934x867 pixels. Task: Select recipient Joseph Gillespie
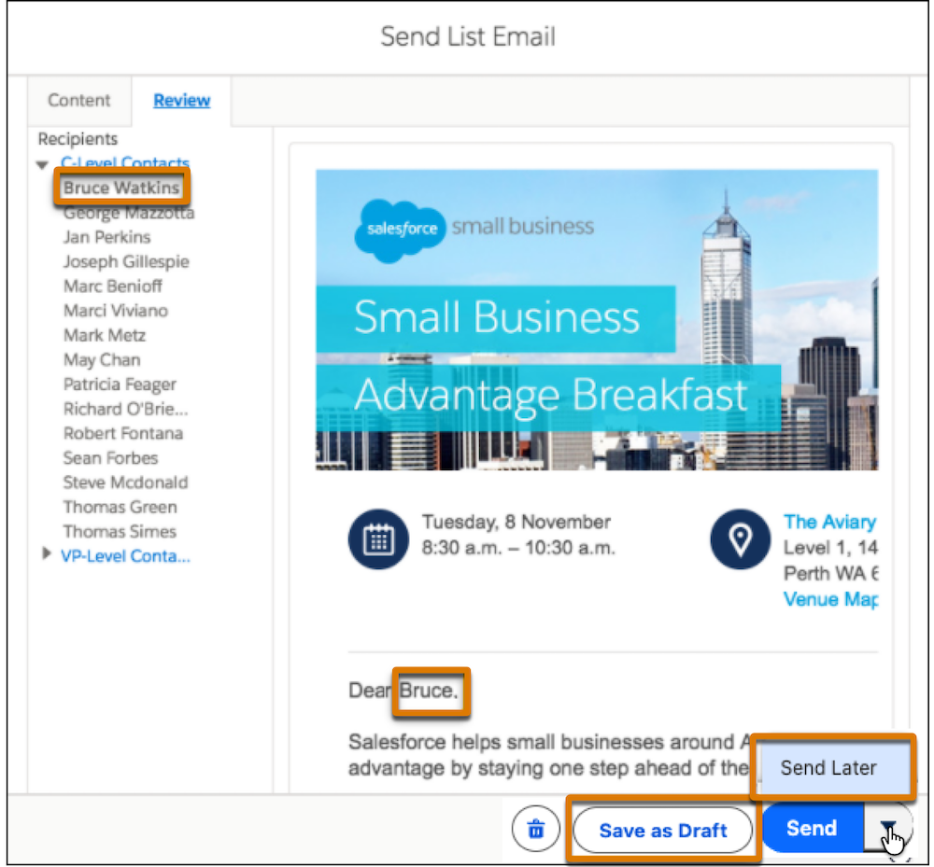point(126,261)
